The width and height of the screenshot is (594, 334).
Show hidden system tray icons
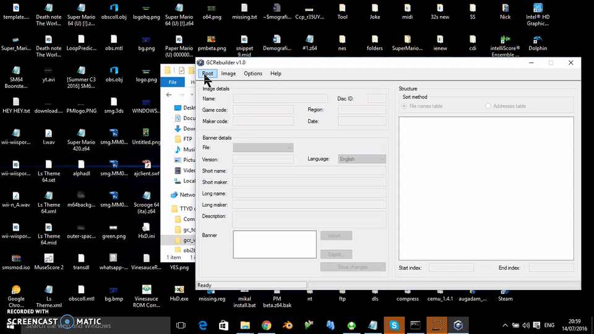click(506, 325)
